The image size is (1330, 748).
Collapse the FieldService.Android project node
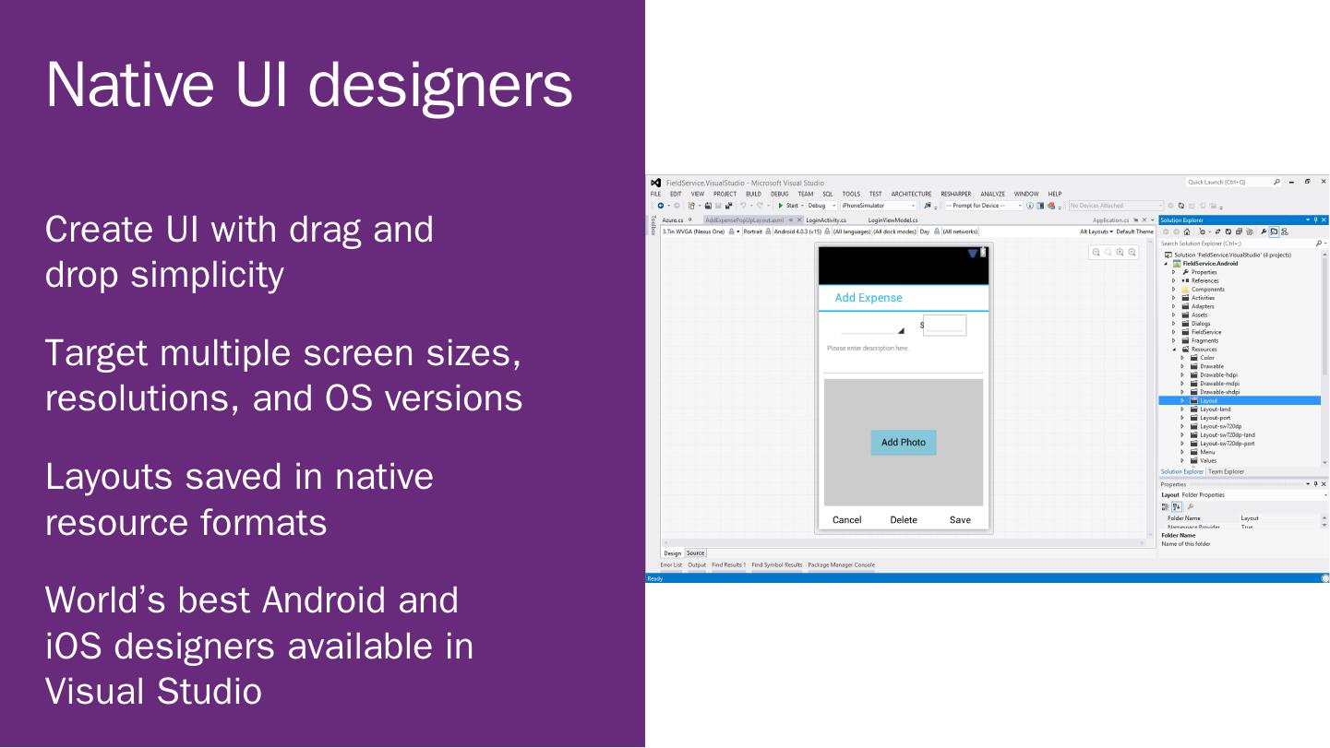[1166, 264]
